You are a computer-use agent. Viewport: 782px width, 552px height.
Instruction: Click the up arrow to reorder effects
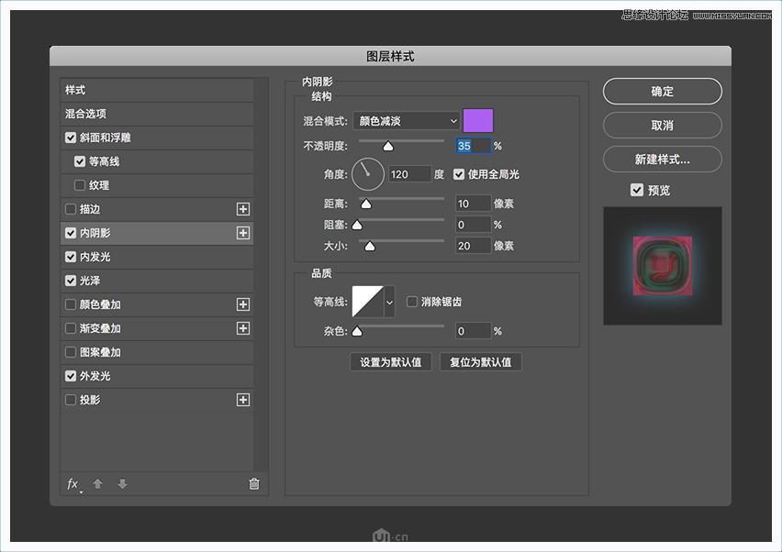(97, 484)
